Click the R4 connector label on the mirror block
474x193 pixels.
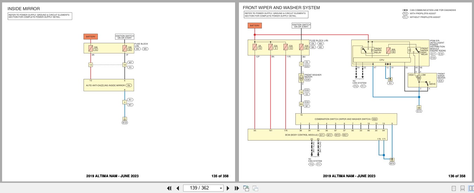(129, 85)
